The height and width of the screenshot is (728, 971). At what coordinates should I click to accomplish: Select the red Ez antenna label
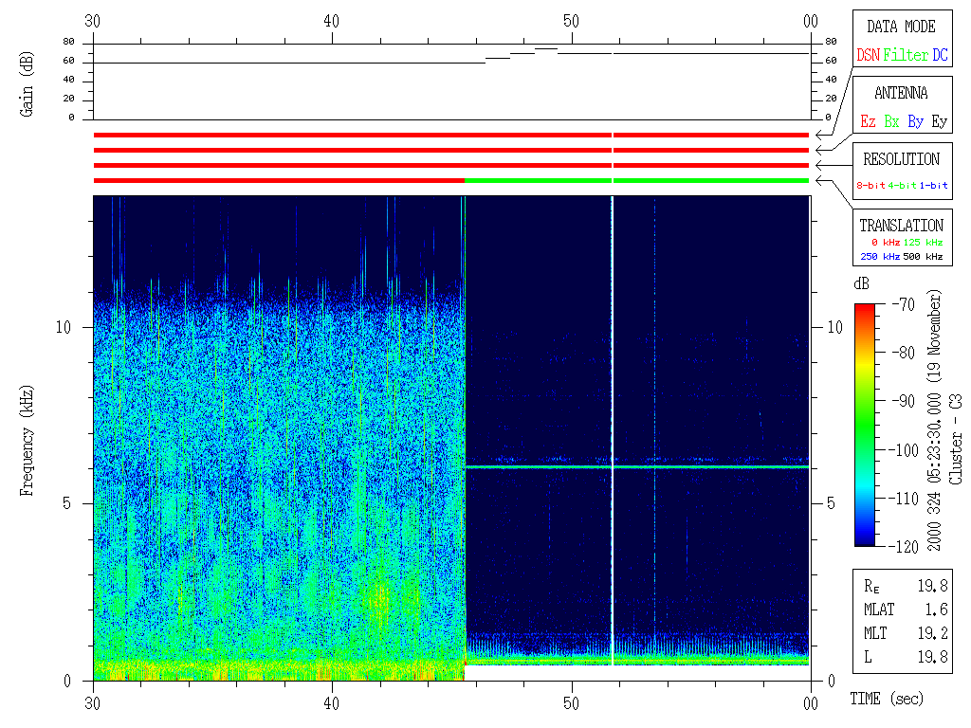point(867,122)
